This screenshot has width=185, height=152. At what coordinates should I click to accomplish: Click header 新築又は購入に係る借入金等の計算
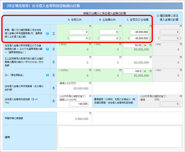pos(104,14)
